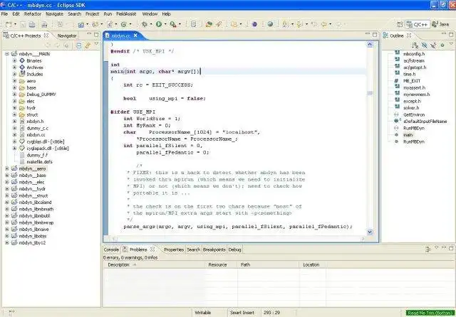Click the Open Perspective icon
The height and width of the screenshot is (317, 456).
point(400,24)
